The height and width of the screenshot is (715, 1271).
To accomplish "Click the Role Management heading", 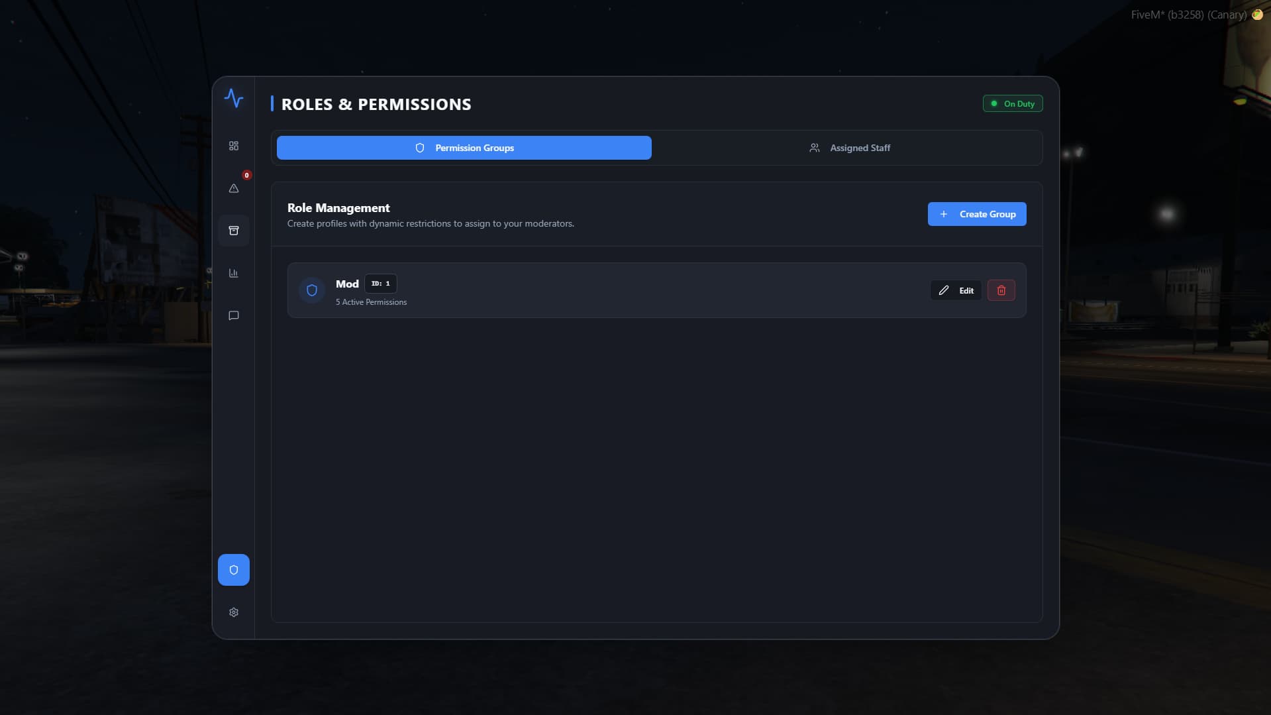I will (338, 208).
